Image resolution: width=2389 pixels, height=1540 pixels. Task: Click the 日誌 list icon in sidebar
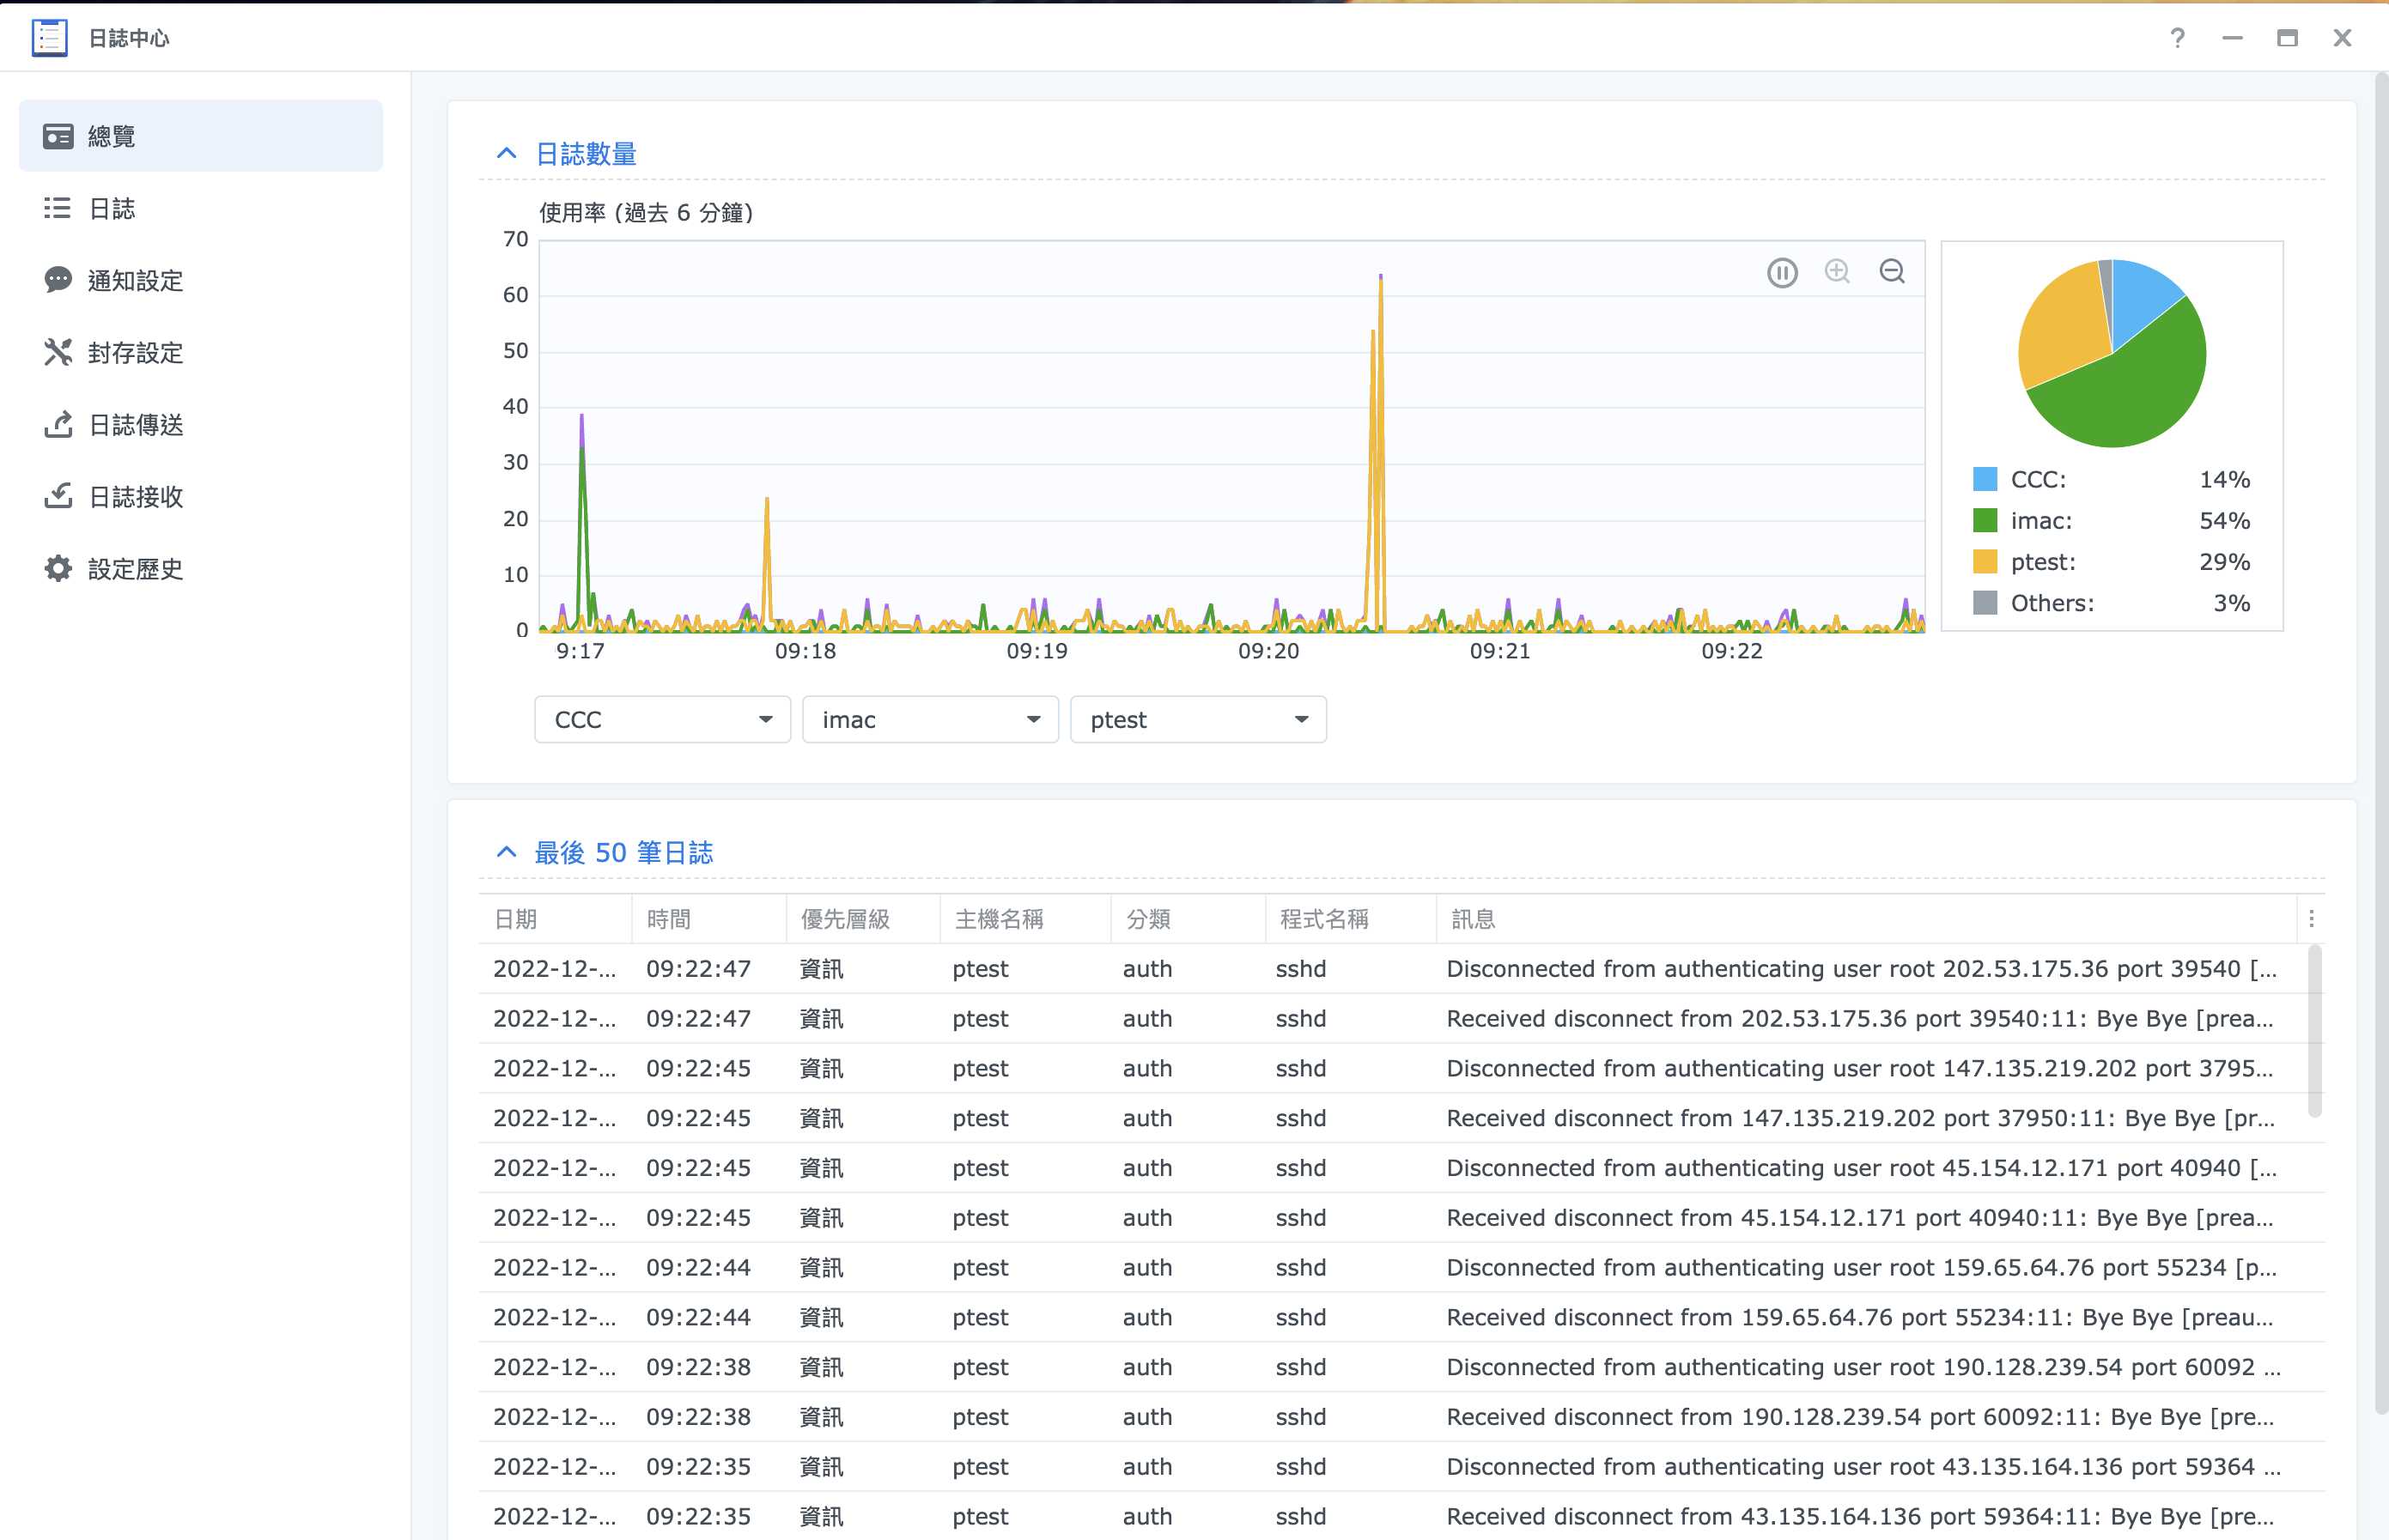58,208
